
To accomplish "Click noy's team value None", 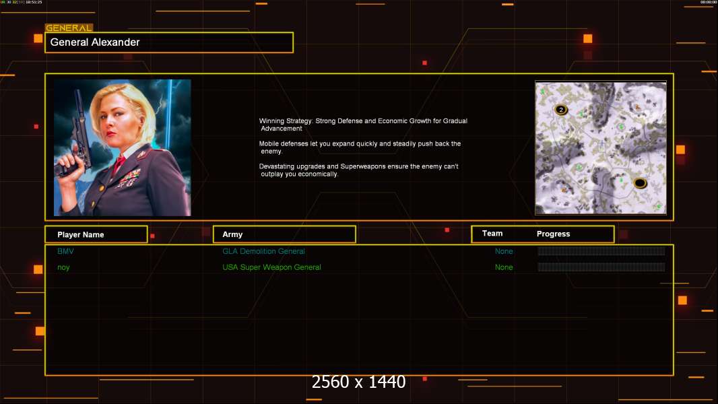I will coord(504,267).
